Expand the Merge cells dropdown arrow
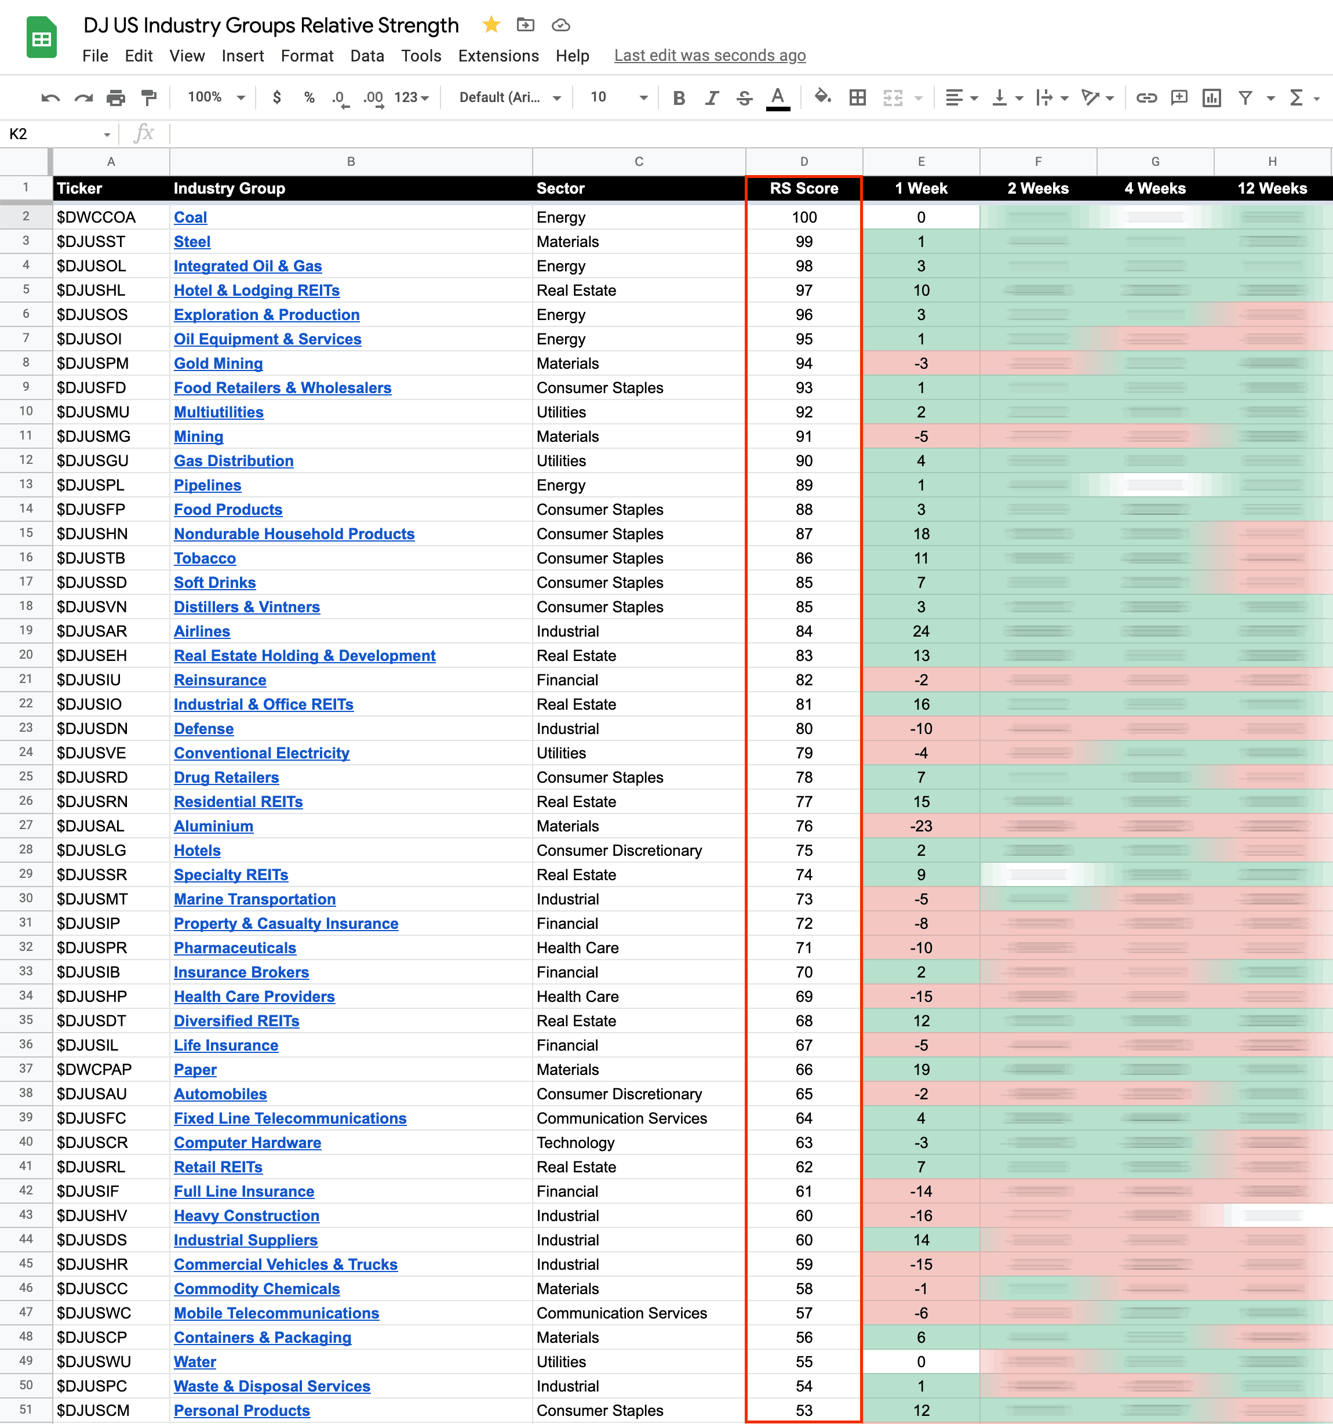The height and width of the screenshot is (1424, 1333). (919, 98)
